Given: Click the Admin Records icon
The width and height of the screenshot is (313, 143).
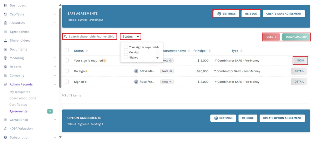Looking at the screenshot, I should pyautogui.click(x=5, y=84).
